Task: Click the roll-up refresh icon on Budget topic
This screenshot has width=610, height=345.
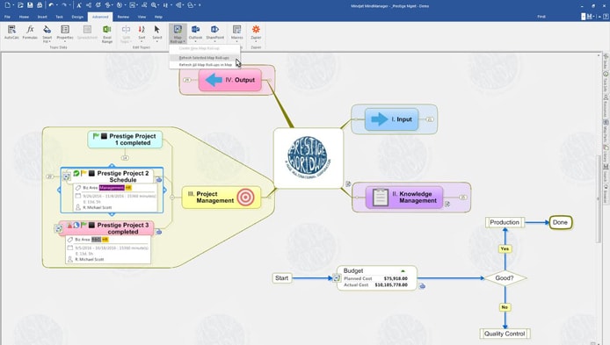Action: click(337, 278)
